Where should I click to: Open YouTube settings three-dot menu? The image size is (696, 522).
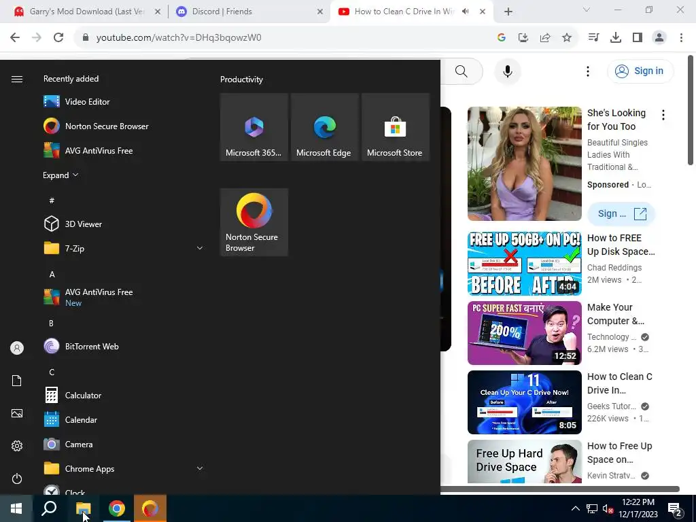pyautogui.click(x=588, y=71)
